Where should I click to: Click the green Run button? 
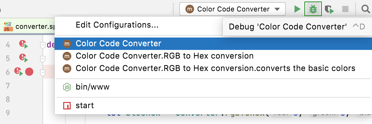[297, 9]
